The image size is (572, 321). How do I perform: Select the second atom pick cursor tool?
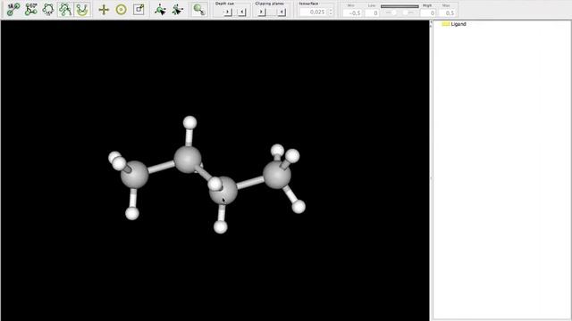[177, 10]
